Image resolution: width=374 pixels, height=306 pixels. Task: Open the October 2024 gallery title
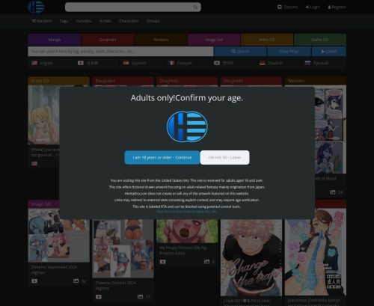point(116,285)
